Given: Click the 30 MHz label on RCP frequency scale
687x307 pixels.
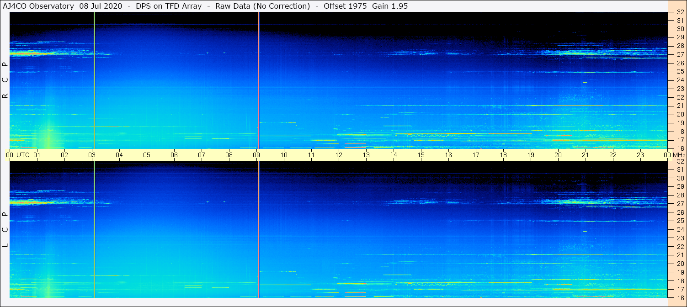Looking at the screenshot, I should (680, 29).
